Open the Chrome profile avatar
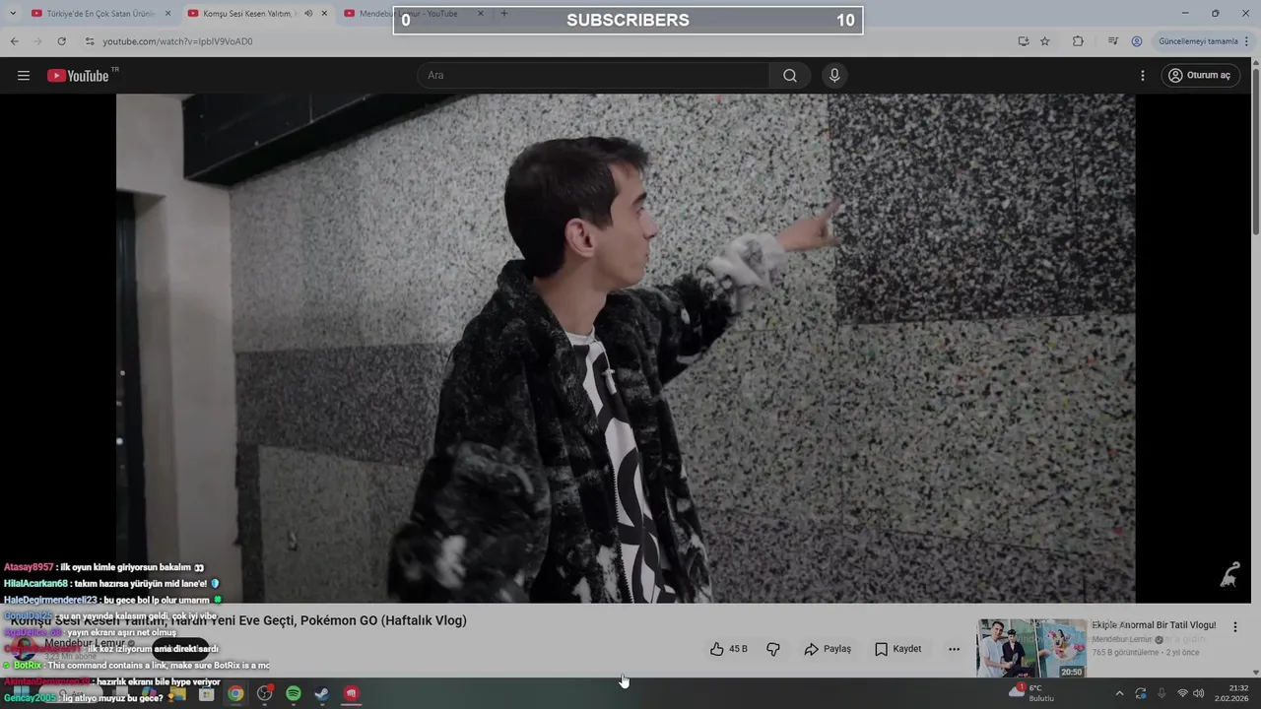 point(1137,41)
